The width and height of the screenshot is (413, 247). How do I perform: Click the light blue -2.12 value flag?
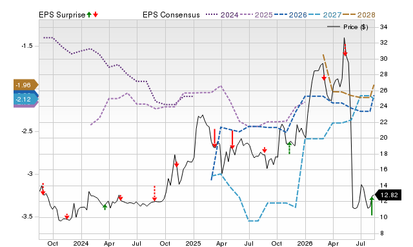(x=26, y=99)
